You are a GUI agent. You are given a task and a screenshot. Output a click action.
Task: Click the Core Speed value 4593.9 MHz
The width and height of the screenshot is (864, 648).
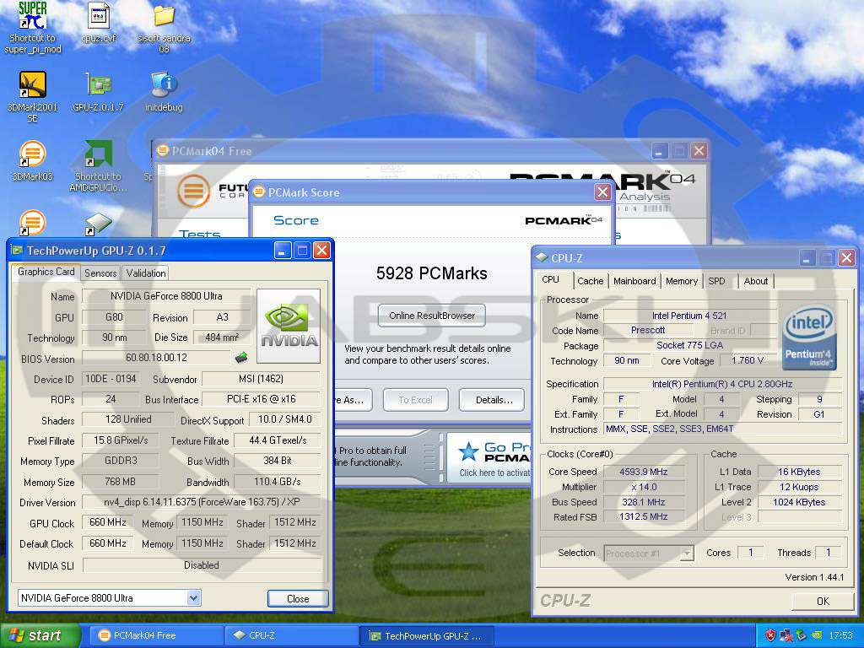pyautogui.click(x=644, y=472)
